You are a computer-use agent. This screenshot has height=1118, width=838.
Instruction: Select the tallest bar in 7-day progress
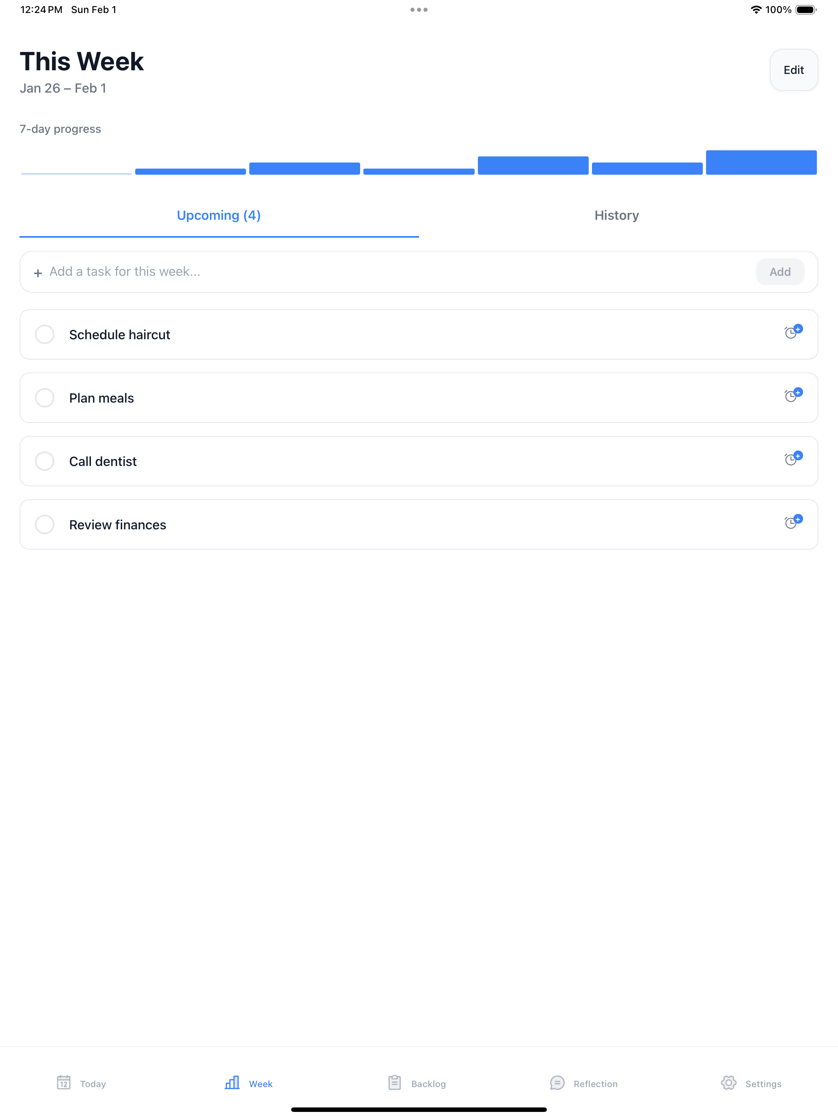point(761,162)
